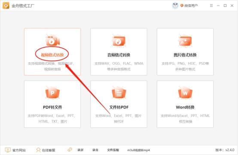The image size is (238, 155).
Task: Click description 支持Word与Excel, PPT, HTML
Action: 185,118
